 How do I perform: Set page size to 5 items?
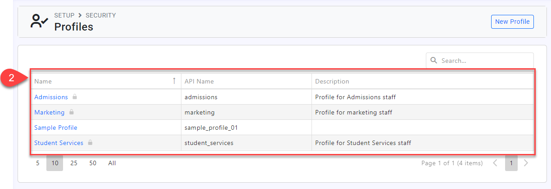tap(37, 163)
